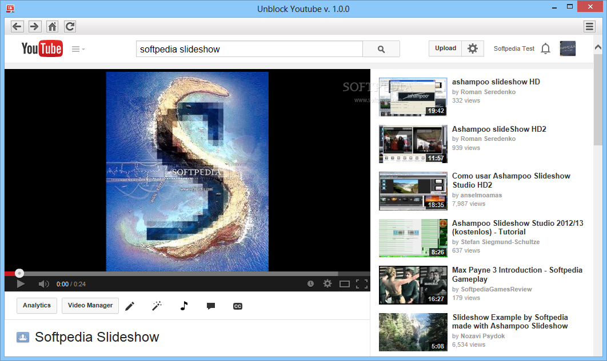Submit search with the magnifier button
Screen dimensions: 607x361
(x=381, y=49)
